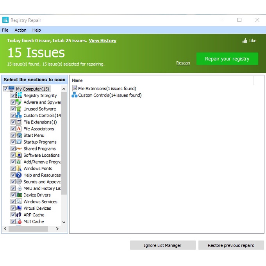
Task: Select File Extensions(1 issues found) result row
Action: pos(107,89)
